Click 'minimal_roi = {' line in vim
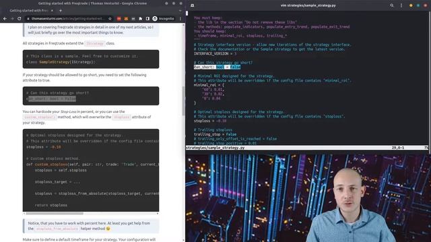Image resolution: width=431 pixels, height=242 pixels. tap(209, 85)
